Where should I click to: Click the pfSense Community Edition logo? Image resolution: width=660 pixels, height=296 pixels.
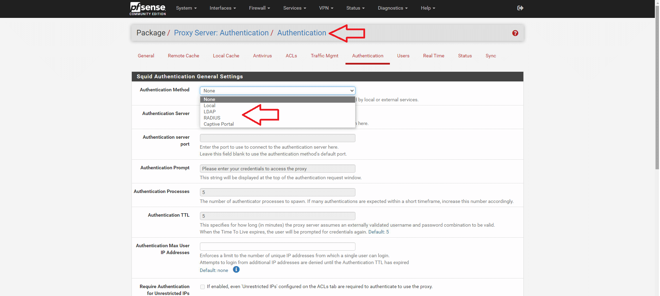[148, 9]
